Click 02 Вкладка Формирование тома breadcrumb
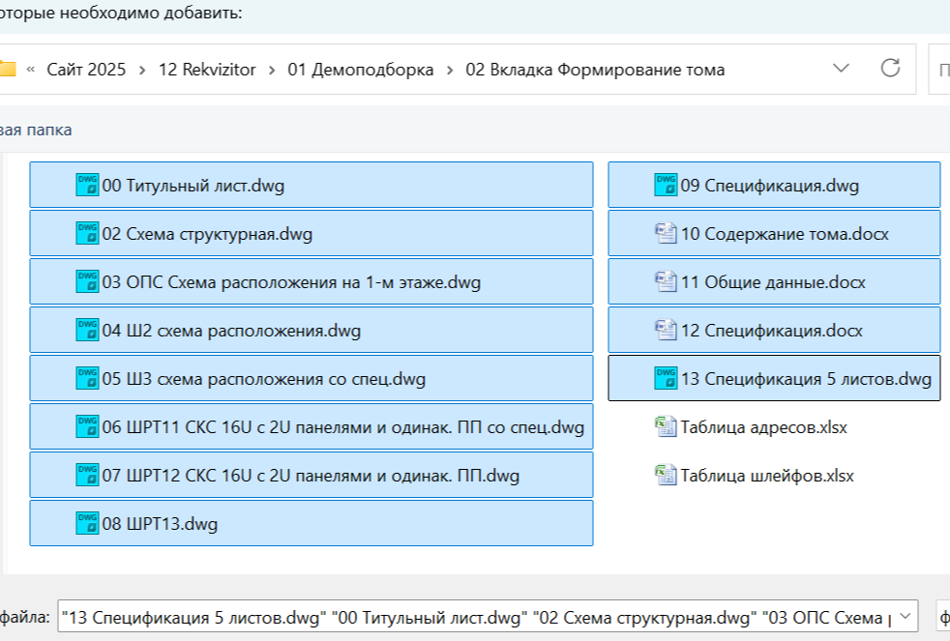 [x=595, y=70]
